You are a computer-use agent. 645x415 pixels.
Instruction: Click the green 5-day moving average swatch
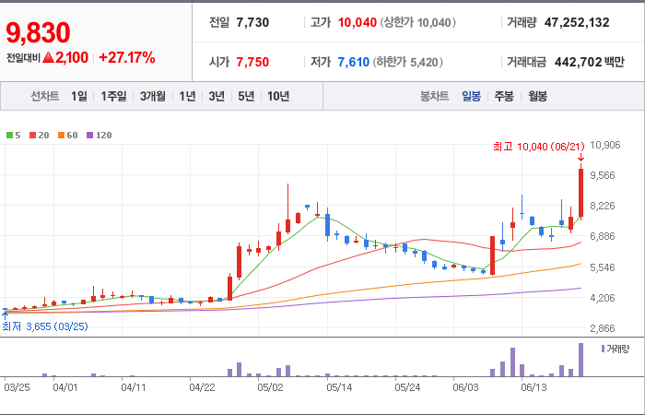point(9,135)
